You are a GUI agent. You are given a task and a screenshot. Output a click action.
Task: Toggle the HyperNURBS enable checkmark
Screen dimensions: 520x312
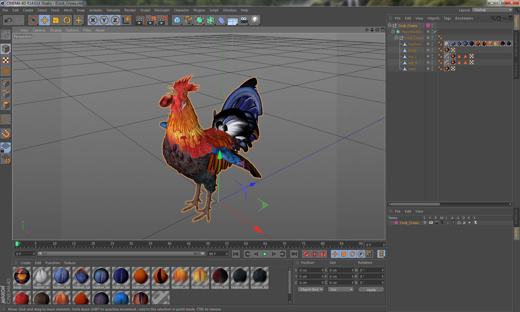click(x=435, y=32)
